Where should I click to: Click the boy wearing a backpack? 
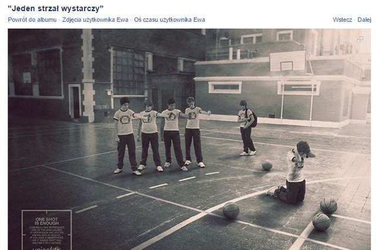247,128
